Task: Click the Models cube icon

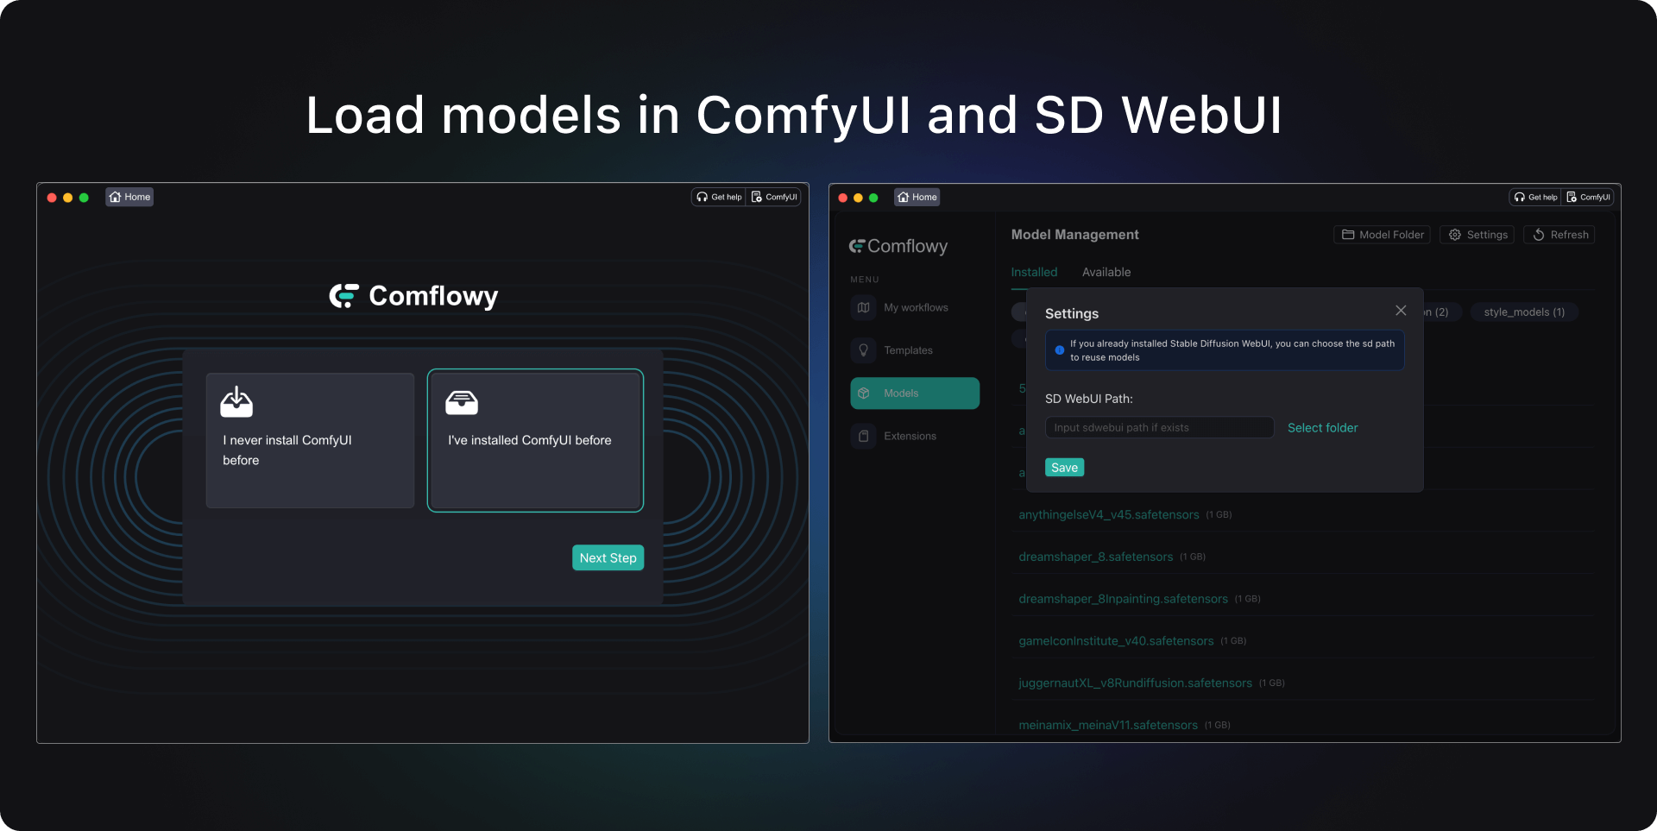Action: tap(863, 393)
